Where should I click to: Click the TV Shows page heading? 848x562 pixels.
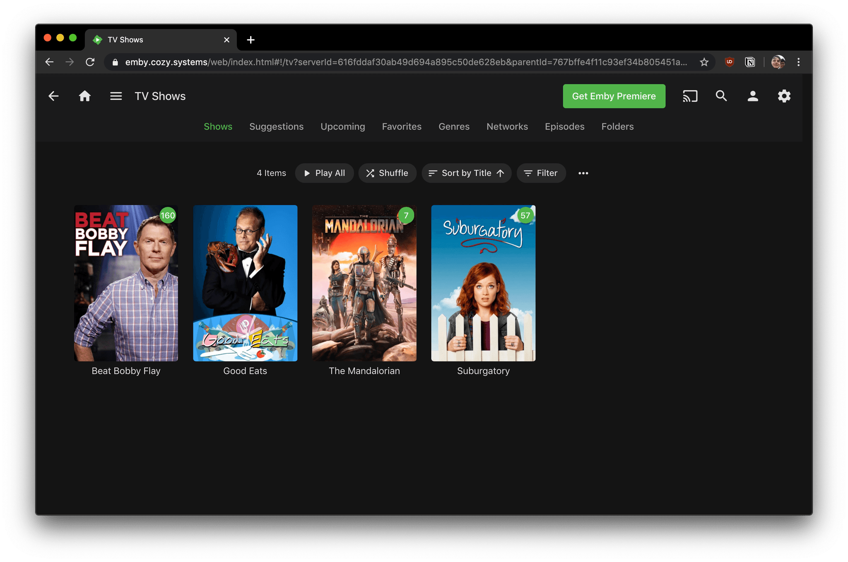[160, 96]
